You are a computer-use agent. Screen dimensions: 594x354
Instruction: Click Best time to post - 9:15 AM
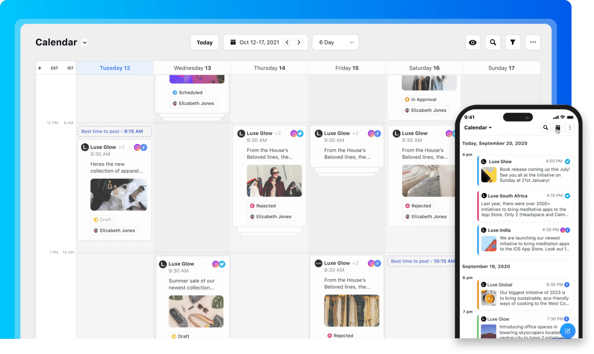click(115, 132)
